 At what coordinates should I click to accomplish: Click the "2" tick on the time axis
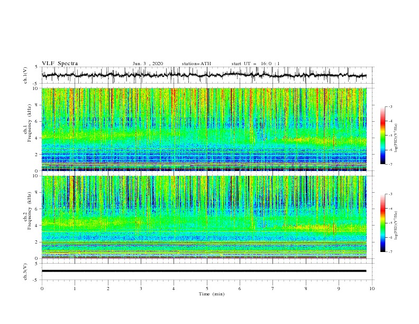[x=108, y=289]
